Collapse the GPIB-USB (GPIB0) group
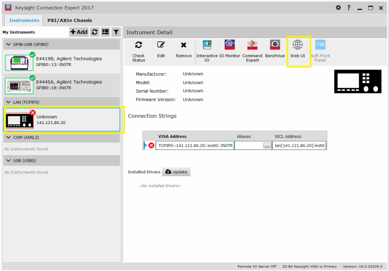This screenshot has height=271, width=389. (x=8, y=44)
